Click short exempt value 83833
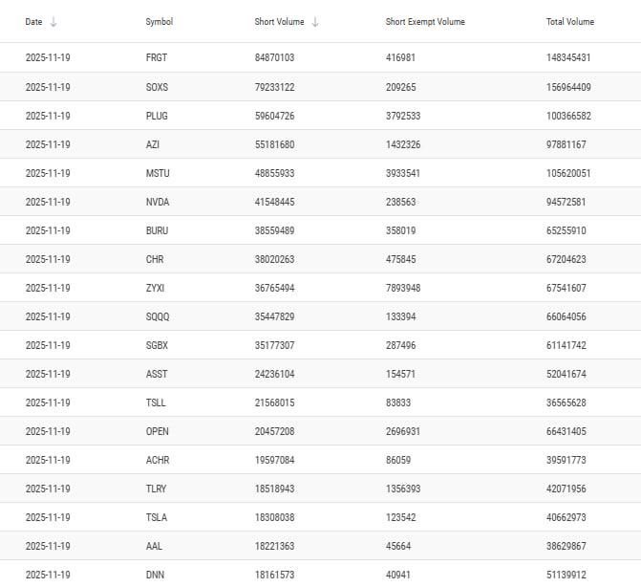 tap(398, 402)
